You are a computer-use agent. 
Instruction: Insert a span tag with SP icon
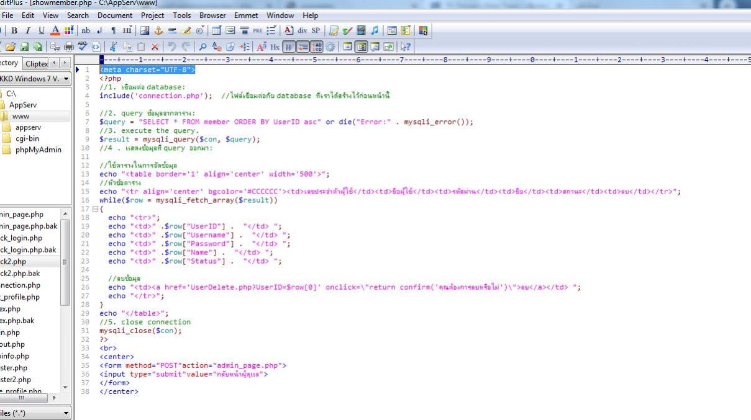click(x=316, y=30)
